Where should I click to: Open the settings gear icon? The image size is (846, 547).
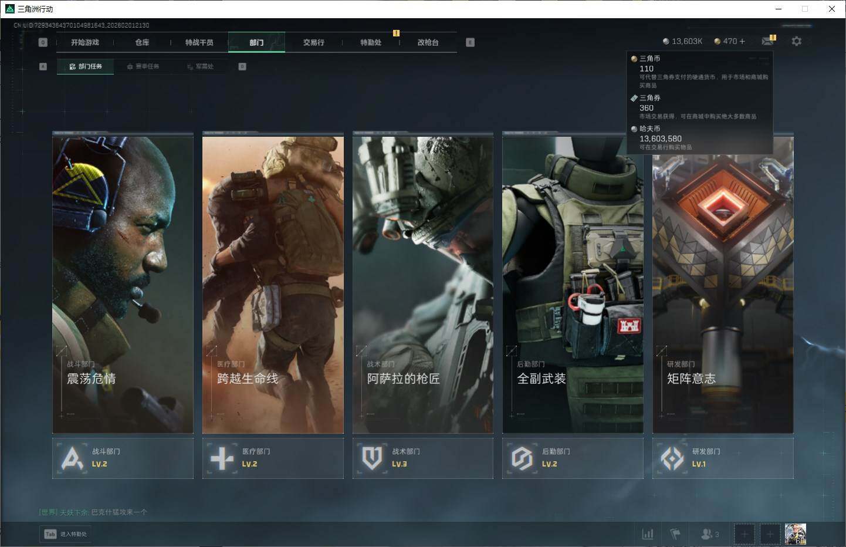796,41
